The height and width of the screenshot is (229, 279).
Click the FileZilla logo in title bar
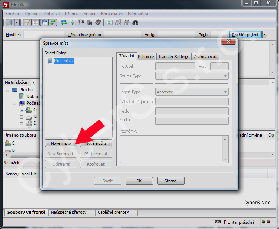click(6, 4)
